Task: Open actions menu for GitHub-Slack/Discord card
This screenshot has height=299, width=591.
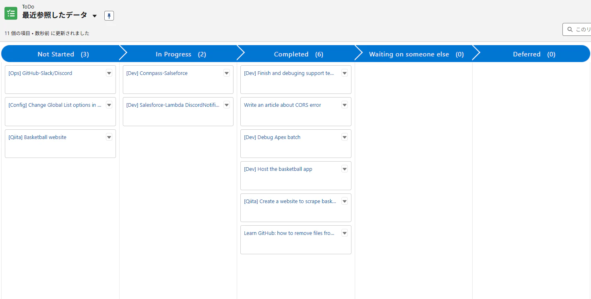Action: pyautogui.click(x=109, y=73)
